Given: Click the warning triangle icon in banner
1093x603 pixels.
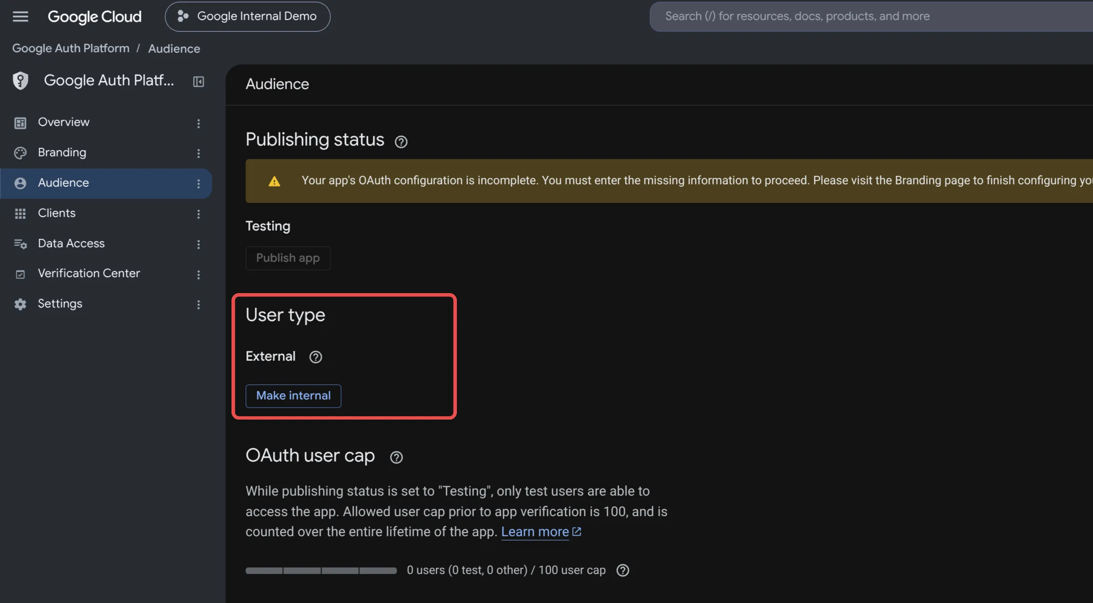Looking at the screenshot, I should [274, 181].
